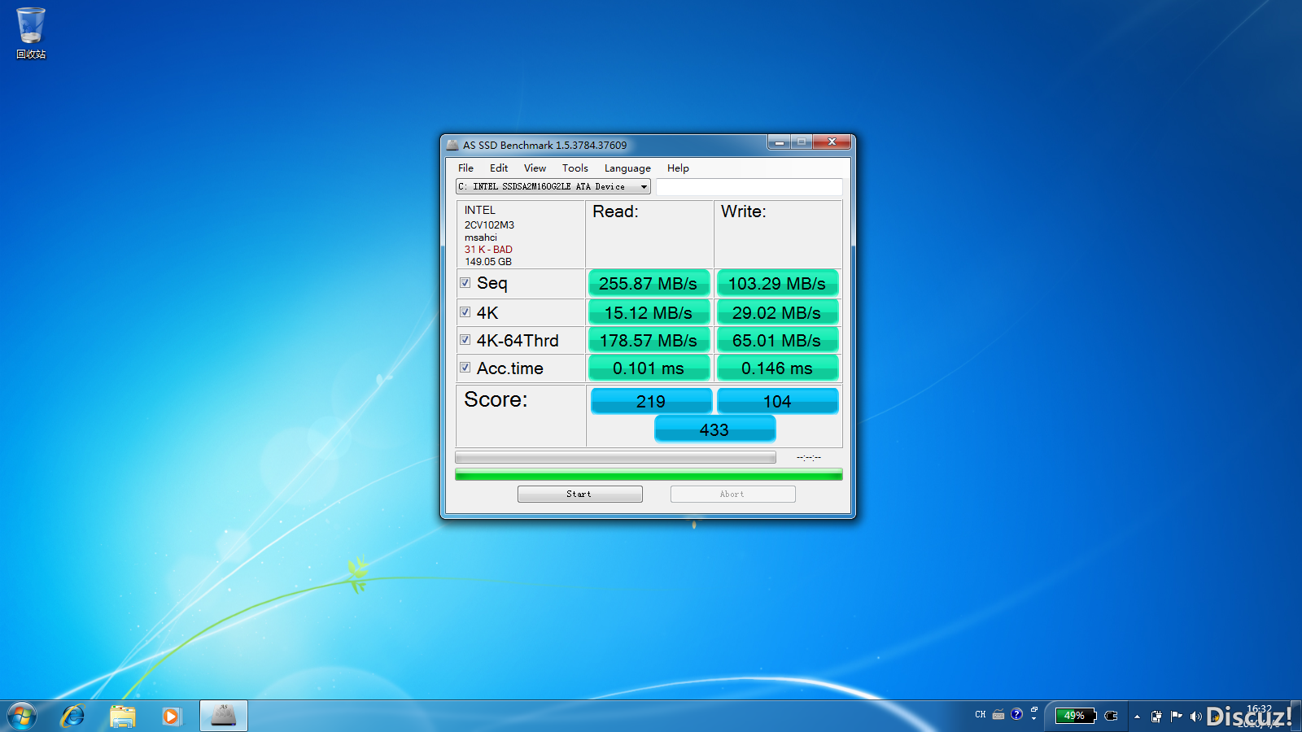
Task: Toggle the 4K-64Thrd test checkbox
Action: (465, 340)
